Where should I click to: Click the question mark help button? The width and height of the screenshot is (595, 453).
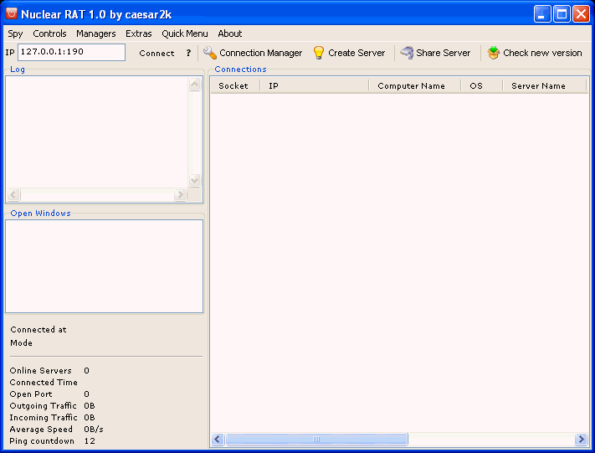coord(188,53)
